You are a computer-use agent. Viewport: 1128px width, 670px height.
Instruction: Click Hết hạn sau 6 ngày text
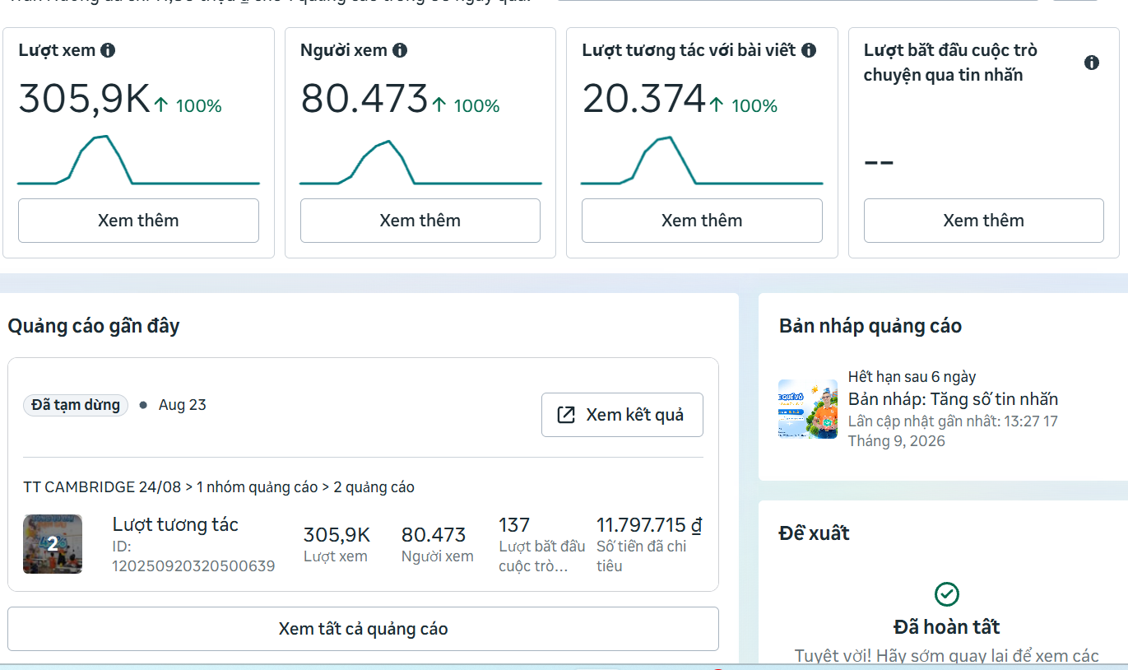[912, 377]
